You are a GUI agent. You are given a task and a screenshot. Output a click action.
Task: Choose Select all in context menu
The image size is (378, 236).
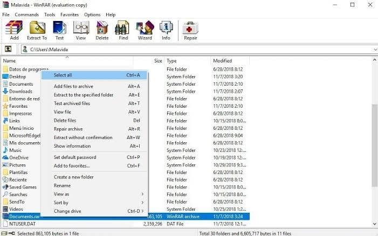pyautogui.click(x=94, y=75)
